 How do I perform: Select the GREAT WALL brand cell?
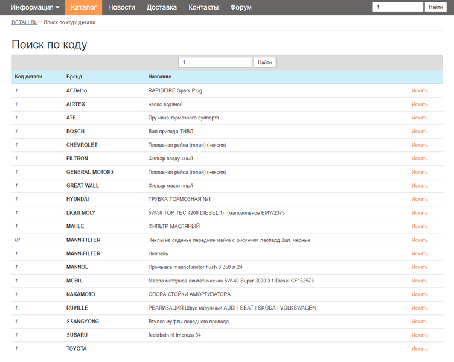83,186
